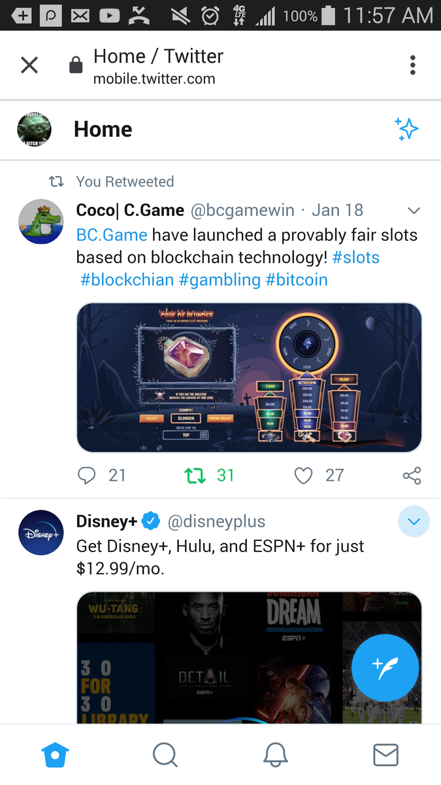Viewport: 441px width, 785px height.
Task: Open the compose tweet floating button
Action: point(385,668)
